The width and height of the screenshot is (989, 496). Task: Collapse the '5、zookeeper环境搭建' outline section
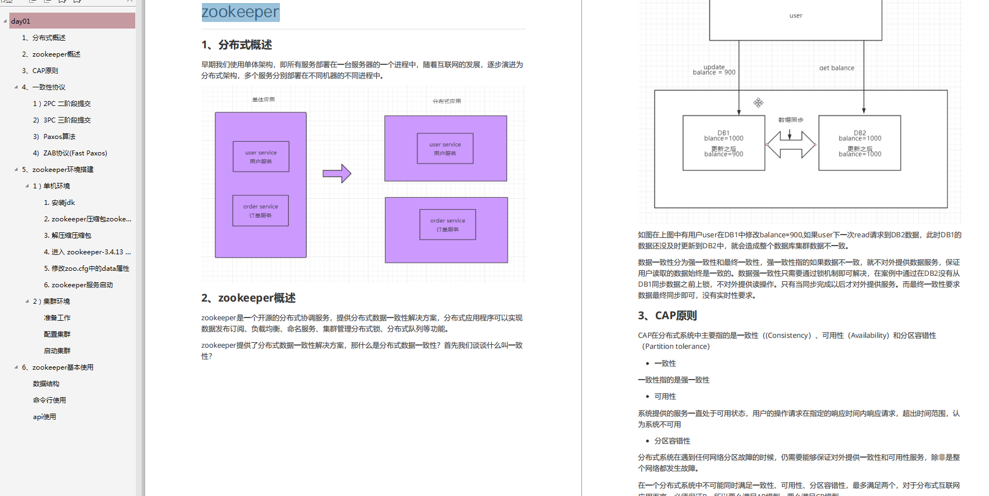tap(16, 170)
